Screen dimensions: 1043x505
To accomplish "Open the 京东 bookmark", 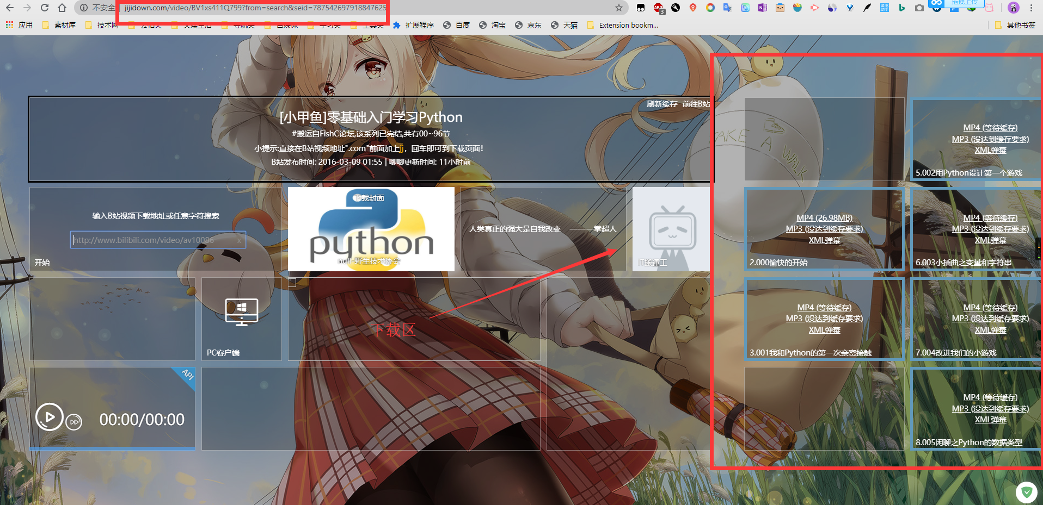I will tap(528, 25).
